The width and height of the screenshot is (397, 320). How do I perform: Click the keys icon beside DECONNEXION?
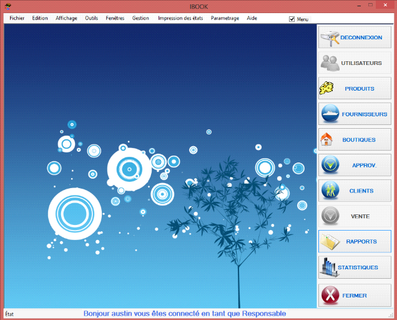[x=329, y=37]
